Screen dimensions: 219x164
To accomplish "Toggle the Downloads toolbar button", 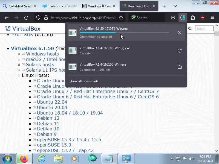I will coord(183,17).
